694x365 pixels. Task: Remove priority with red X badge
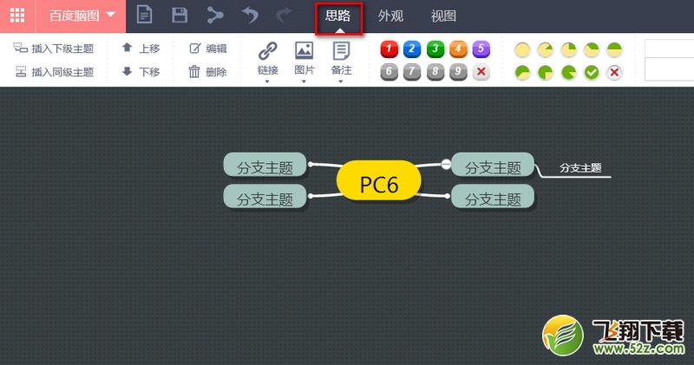(x=481, y=72)
